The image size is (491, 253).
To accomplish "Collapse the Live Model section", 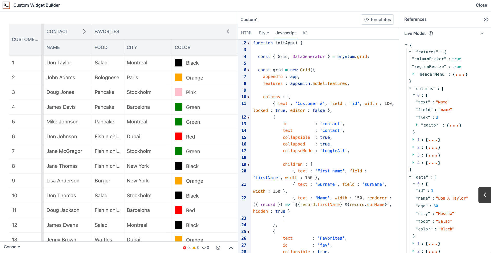I will coord(482,33).
